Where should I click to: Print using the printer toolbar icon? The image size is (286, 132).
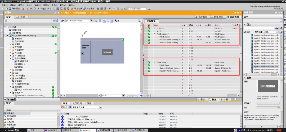(23, 8)
